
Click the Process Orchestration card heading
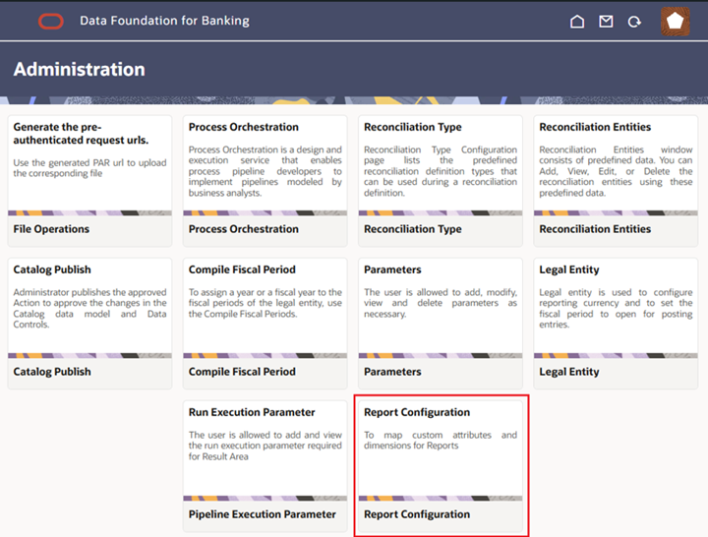coord(244,127)
